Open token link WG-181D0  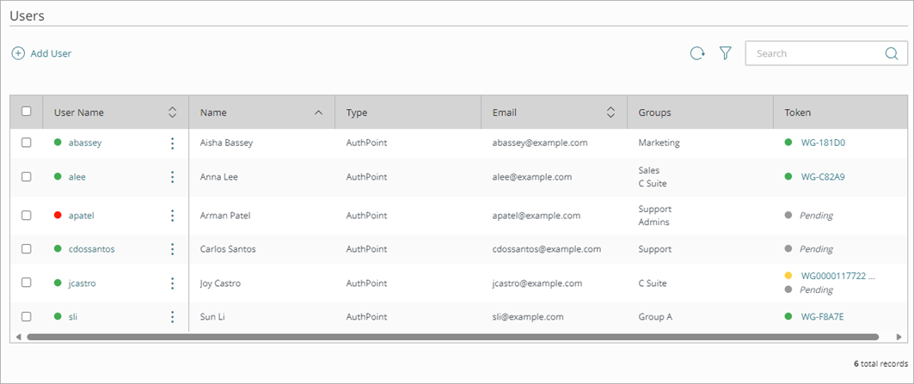tap(823, 143)
